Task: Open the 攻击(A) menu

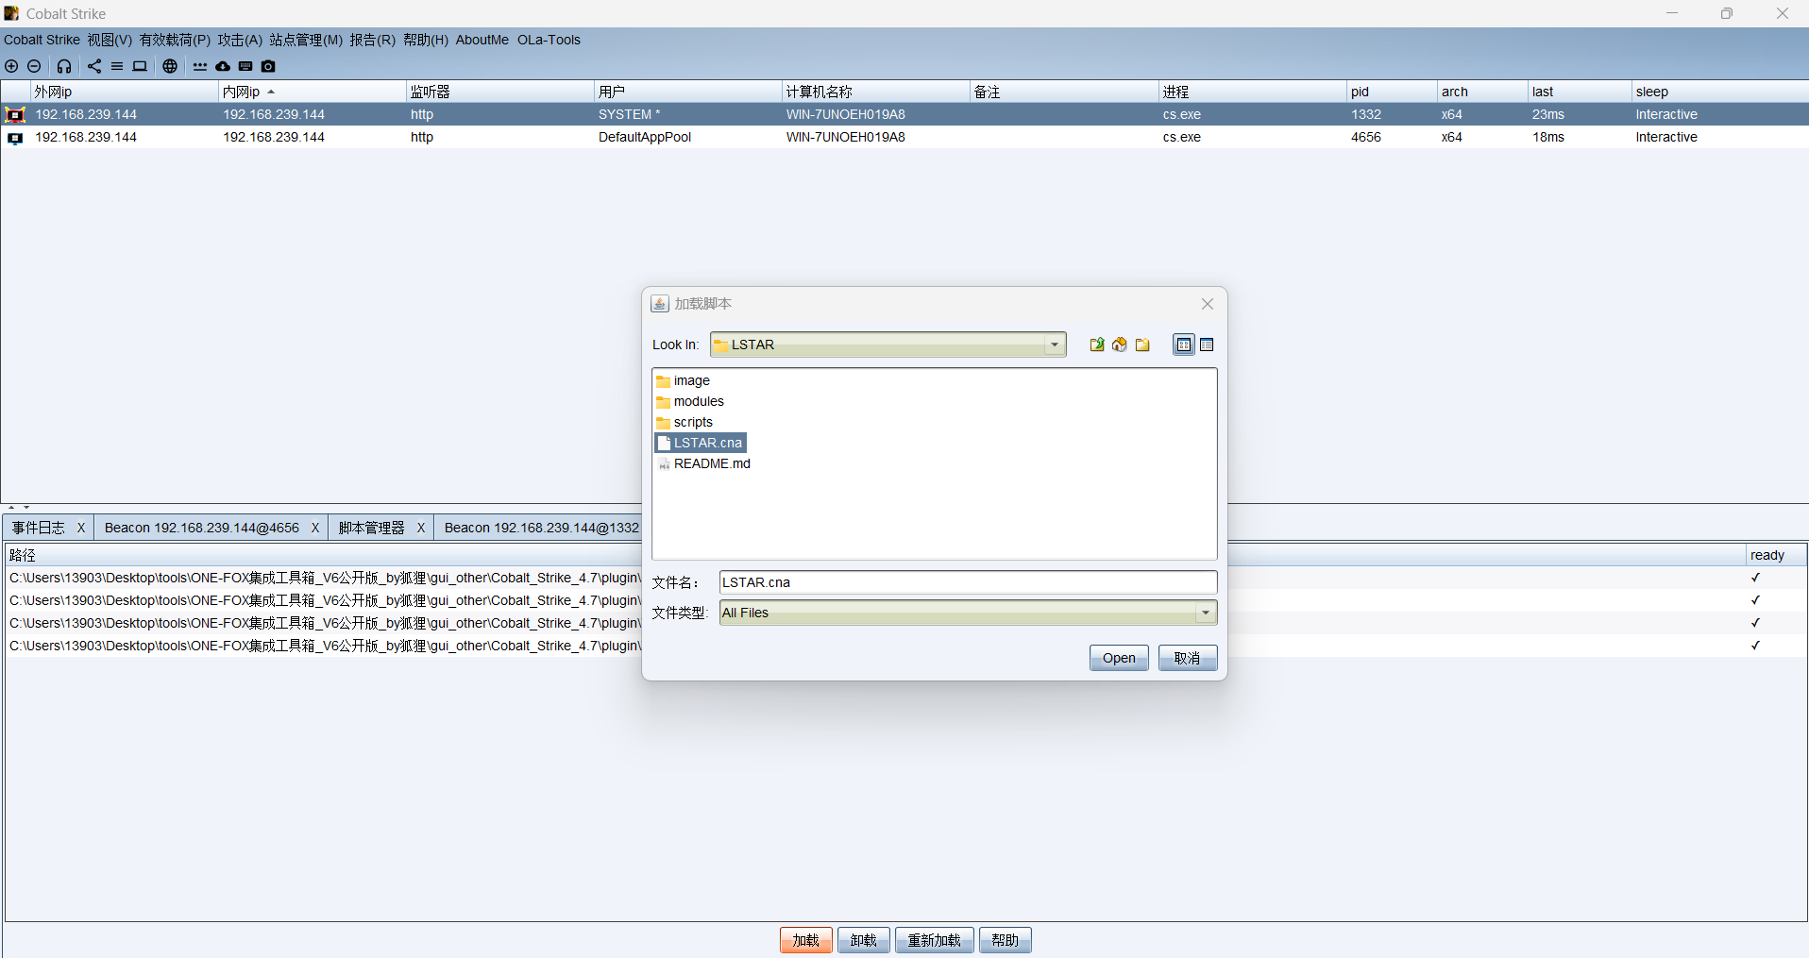Action: click(x=240, y=40)
